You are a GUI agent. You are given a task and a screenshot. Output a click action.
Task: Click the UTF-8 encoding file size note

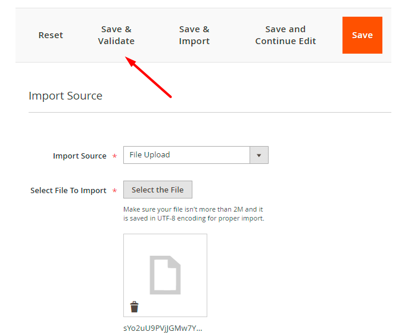click(193, 213)
